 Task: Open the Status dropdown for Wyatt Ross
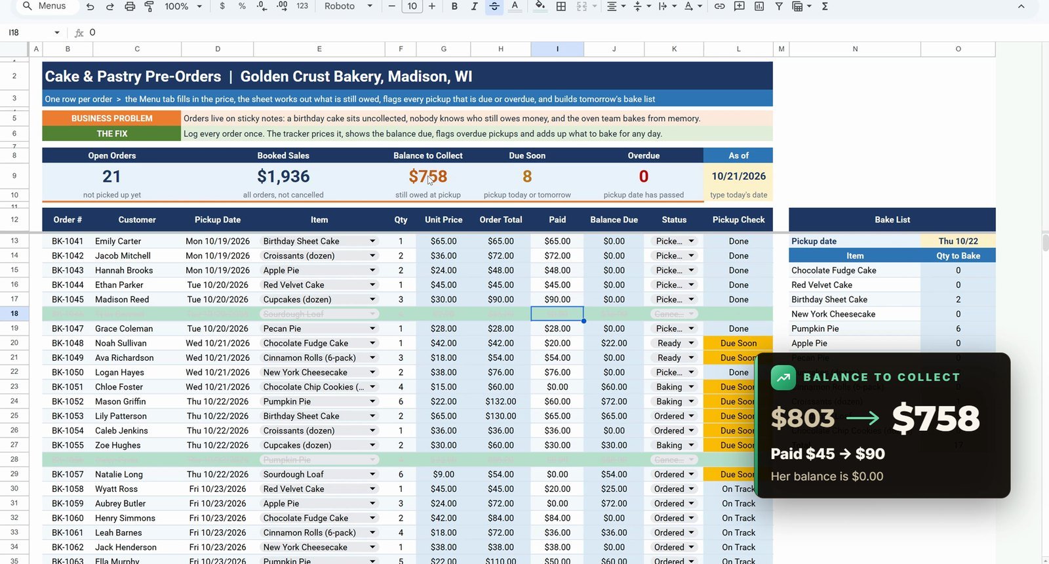[x=691, y=489]
